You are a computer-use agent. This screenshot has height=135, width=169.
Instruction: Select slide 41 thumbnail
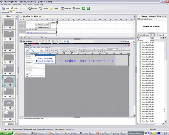coord(9,103)
